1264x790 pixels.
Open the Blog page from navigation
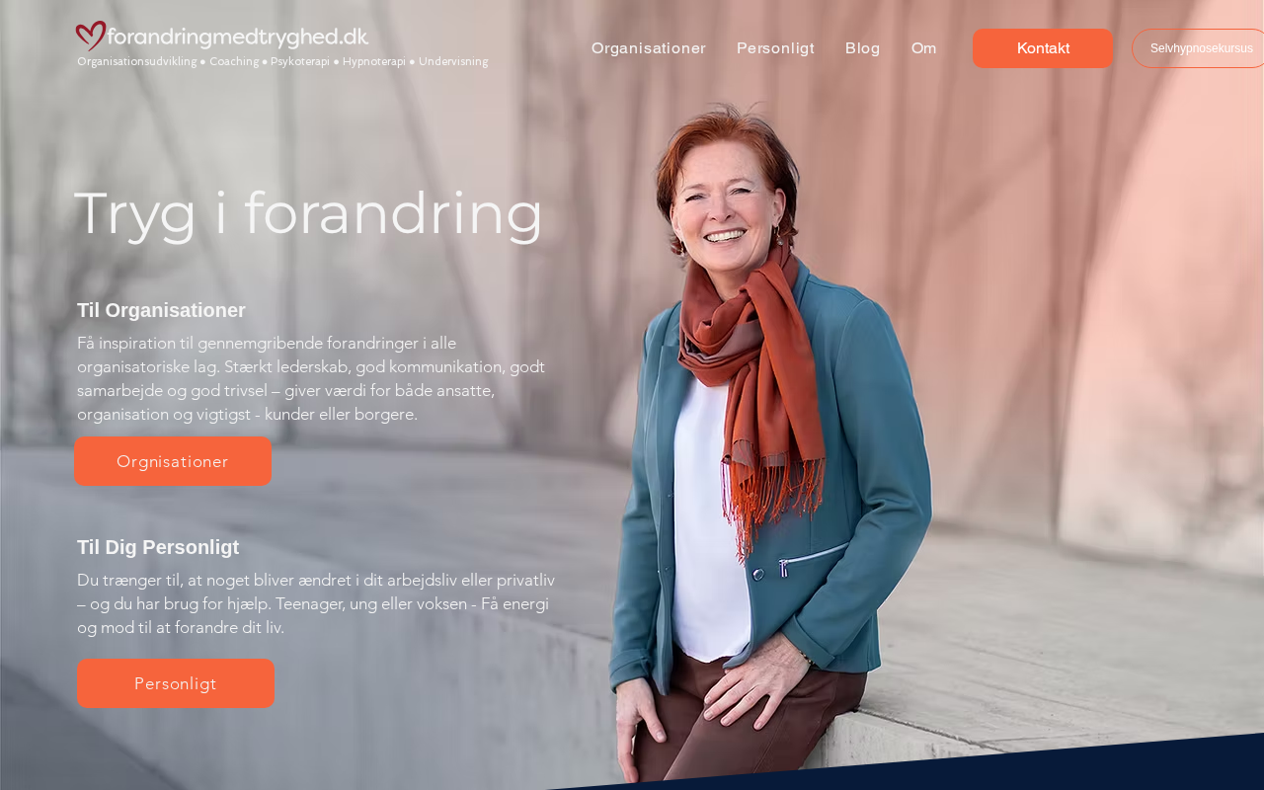[862, 48]
